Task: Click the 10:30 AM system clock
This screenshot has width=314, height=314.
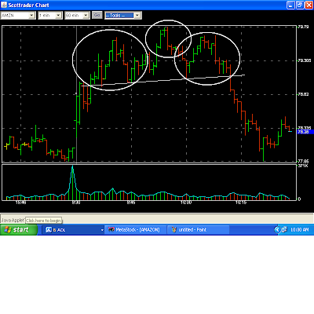Action: [299, 230]
